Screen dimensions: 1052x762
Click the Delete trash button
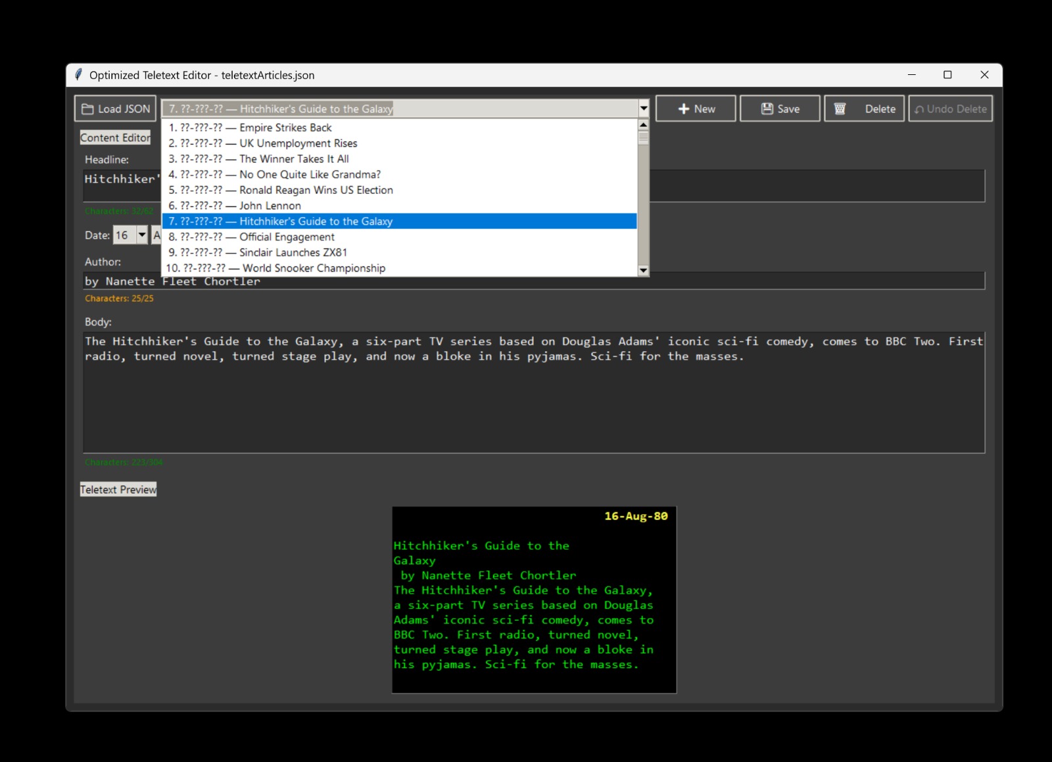864,108
